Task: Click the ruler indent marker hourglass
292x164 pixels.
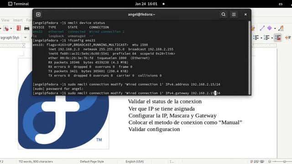Action: (x=24, y=45)
